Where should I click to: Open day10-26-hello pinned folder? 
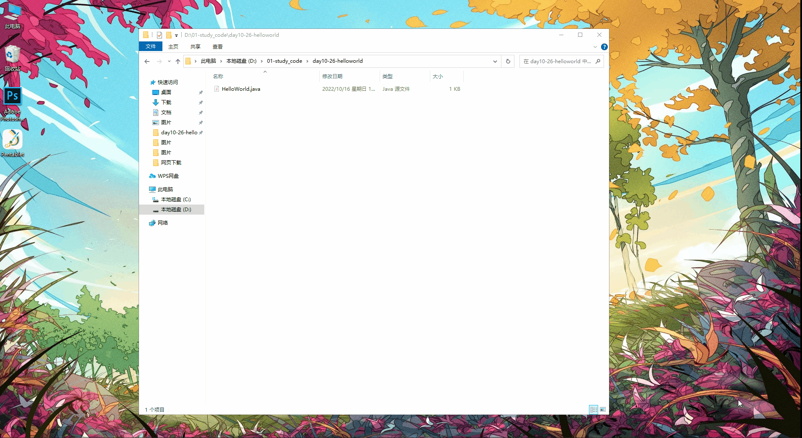179,133
